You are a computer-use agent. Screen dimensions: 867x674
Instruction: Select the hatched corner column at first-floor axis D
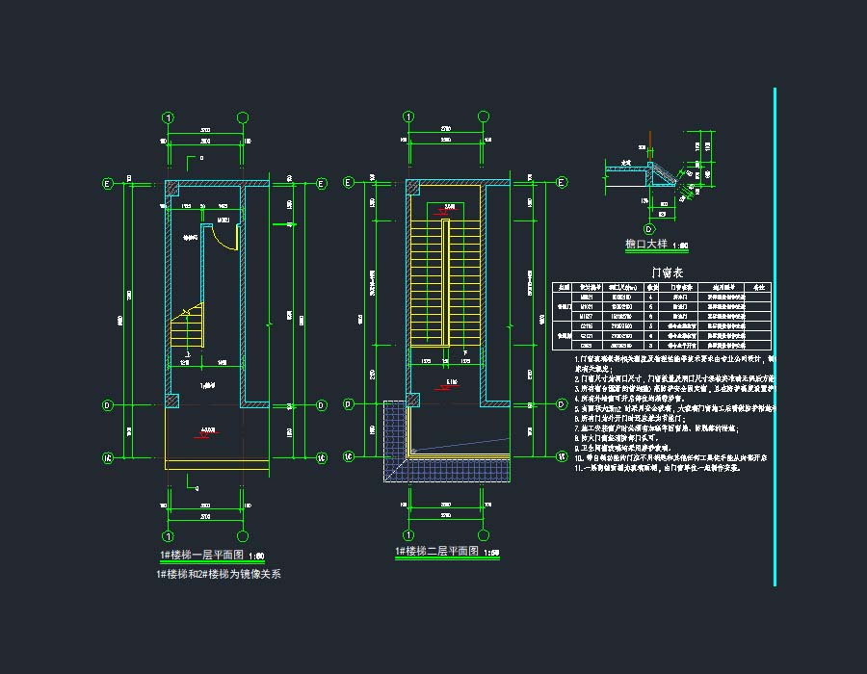(x=172, y=401)
